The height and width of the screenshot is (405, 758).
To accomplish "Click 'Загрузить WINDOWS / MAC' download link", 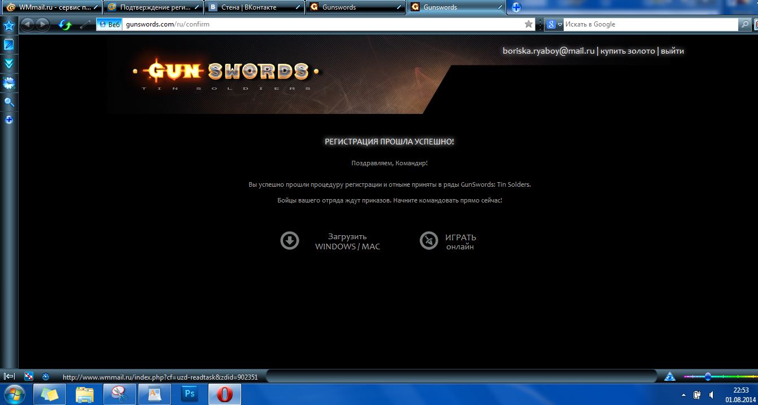I will tap(347, 241).
